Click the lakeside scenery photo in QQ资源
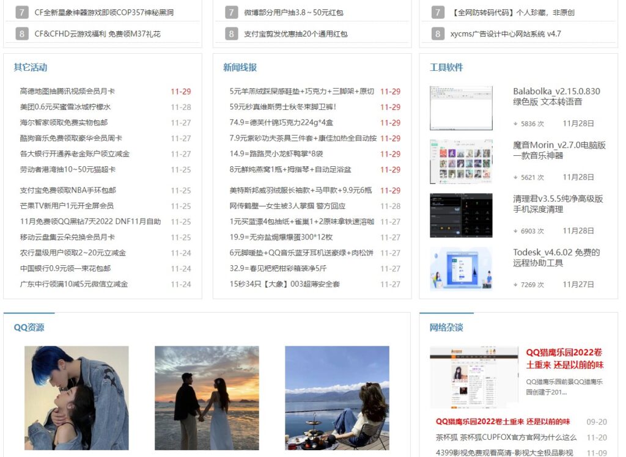626x457 pixels. pyautogui.click(x=336, y=397)
